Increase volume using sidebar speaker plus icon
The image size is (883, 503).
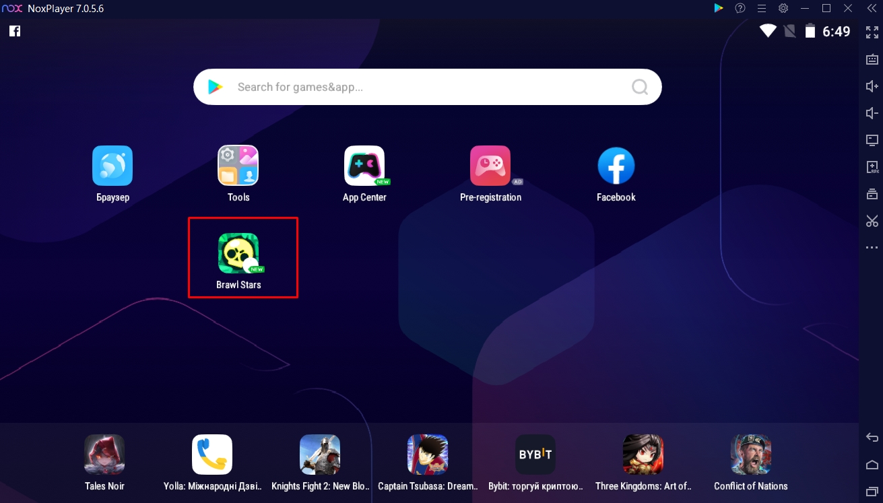coord(872,86)
